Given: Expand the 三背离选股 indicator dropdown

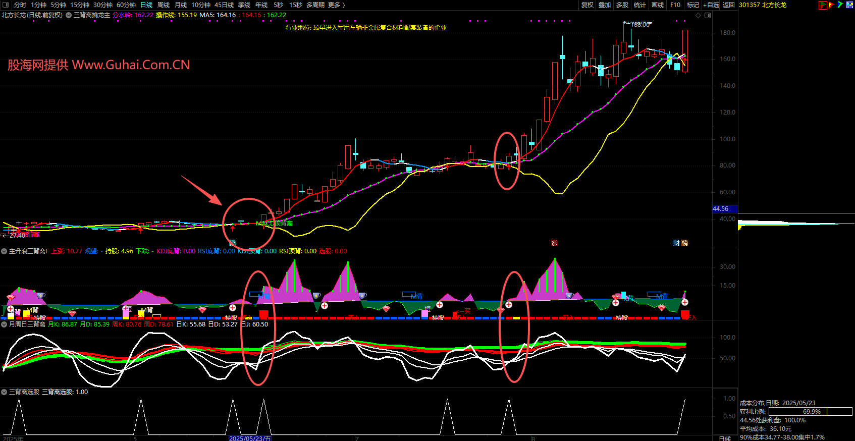Looking at the screenshot, I should (4, 392).
